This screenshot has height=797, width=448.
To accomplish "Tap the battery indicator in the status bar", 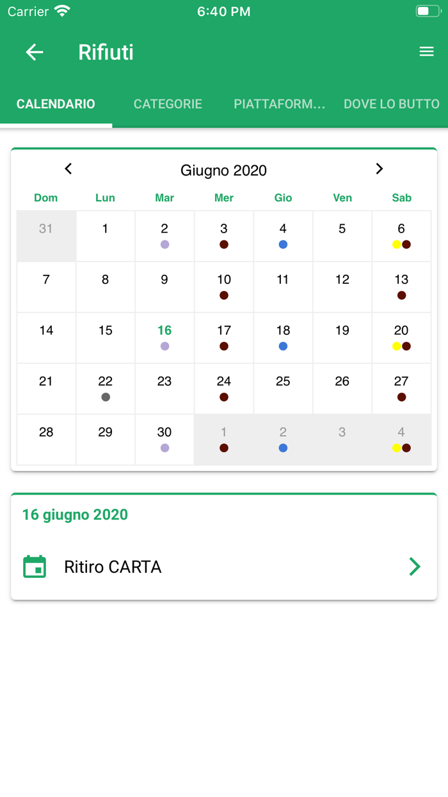I will tap(428, 10).
